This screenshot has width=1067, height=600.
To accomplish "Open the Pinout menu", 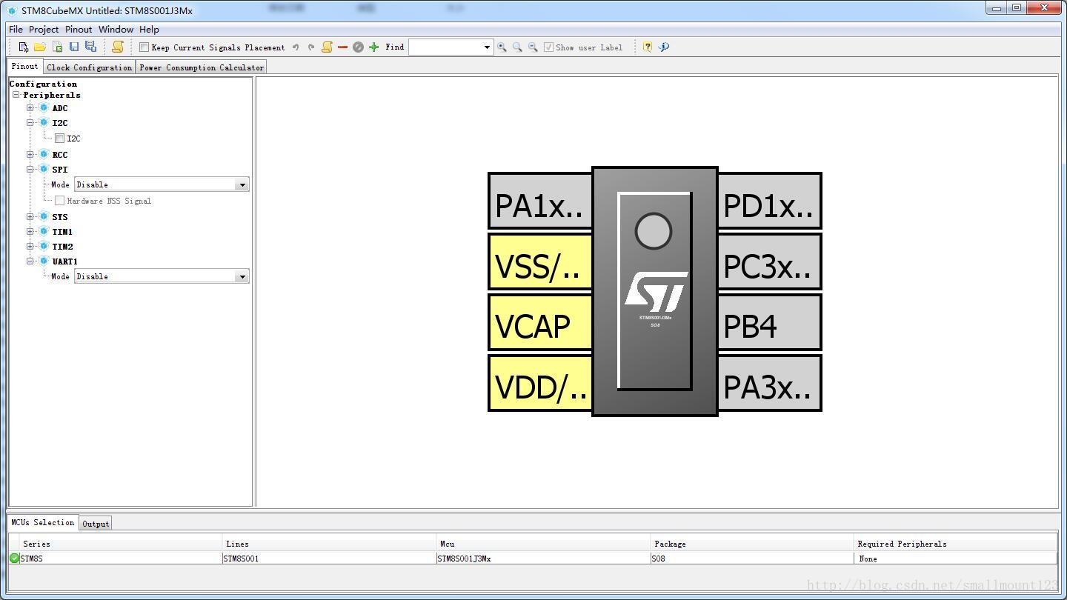I will tap(79, 30).
